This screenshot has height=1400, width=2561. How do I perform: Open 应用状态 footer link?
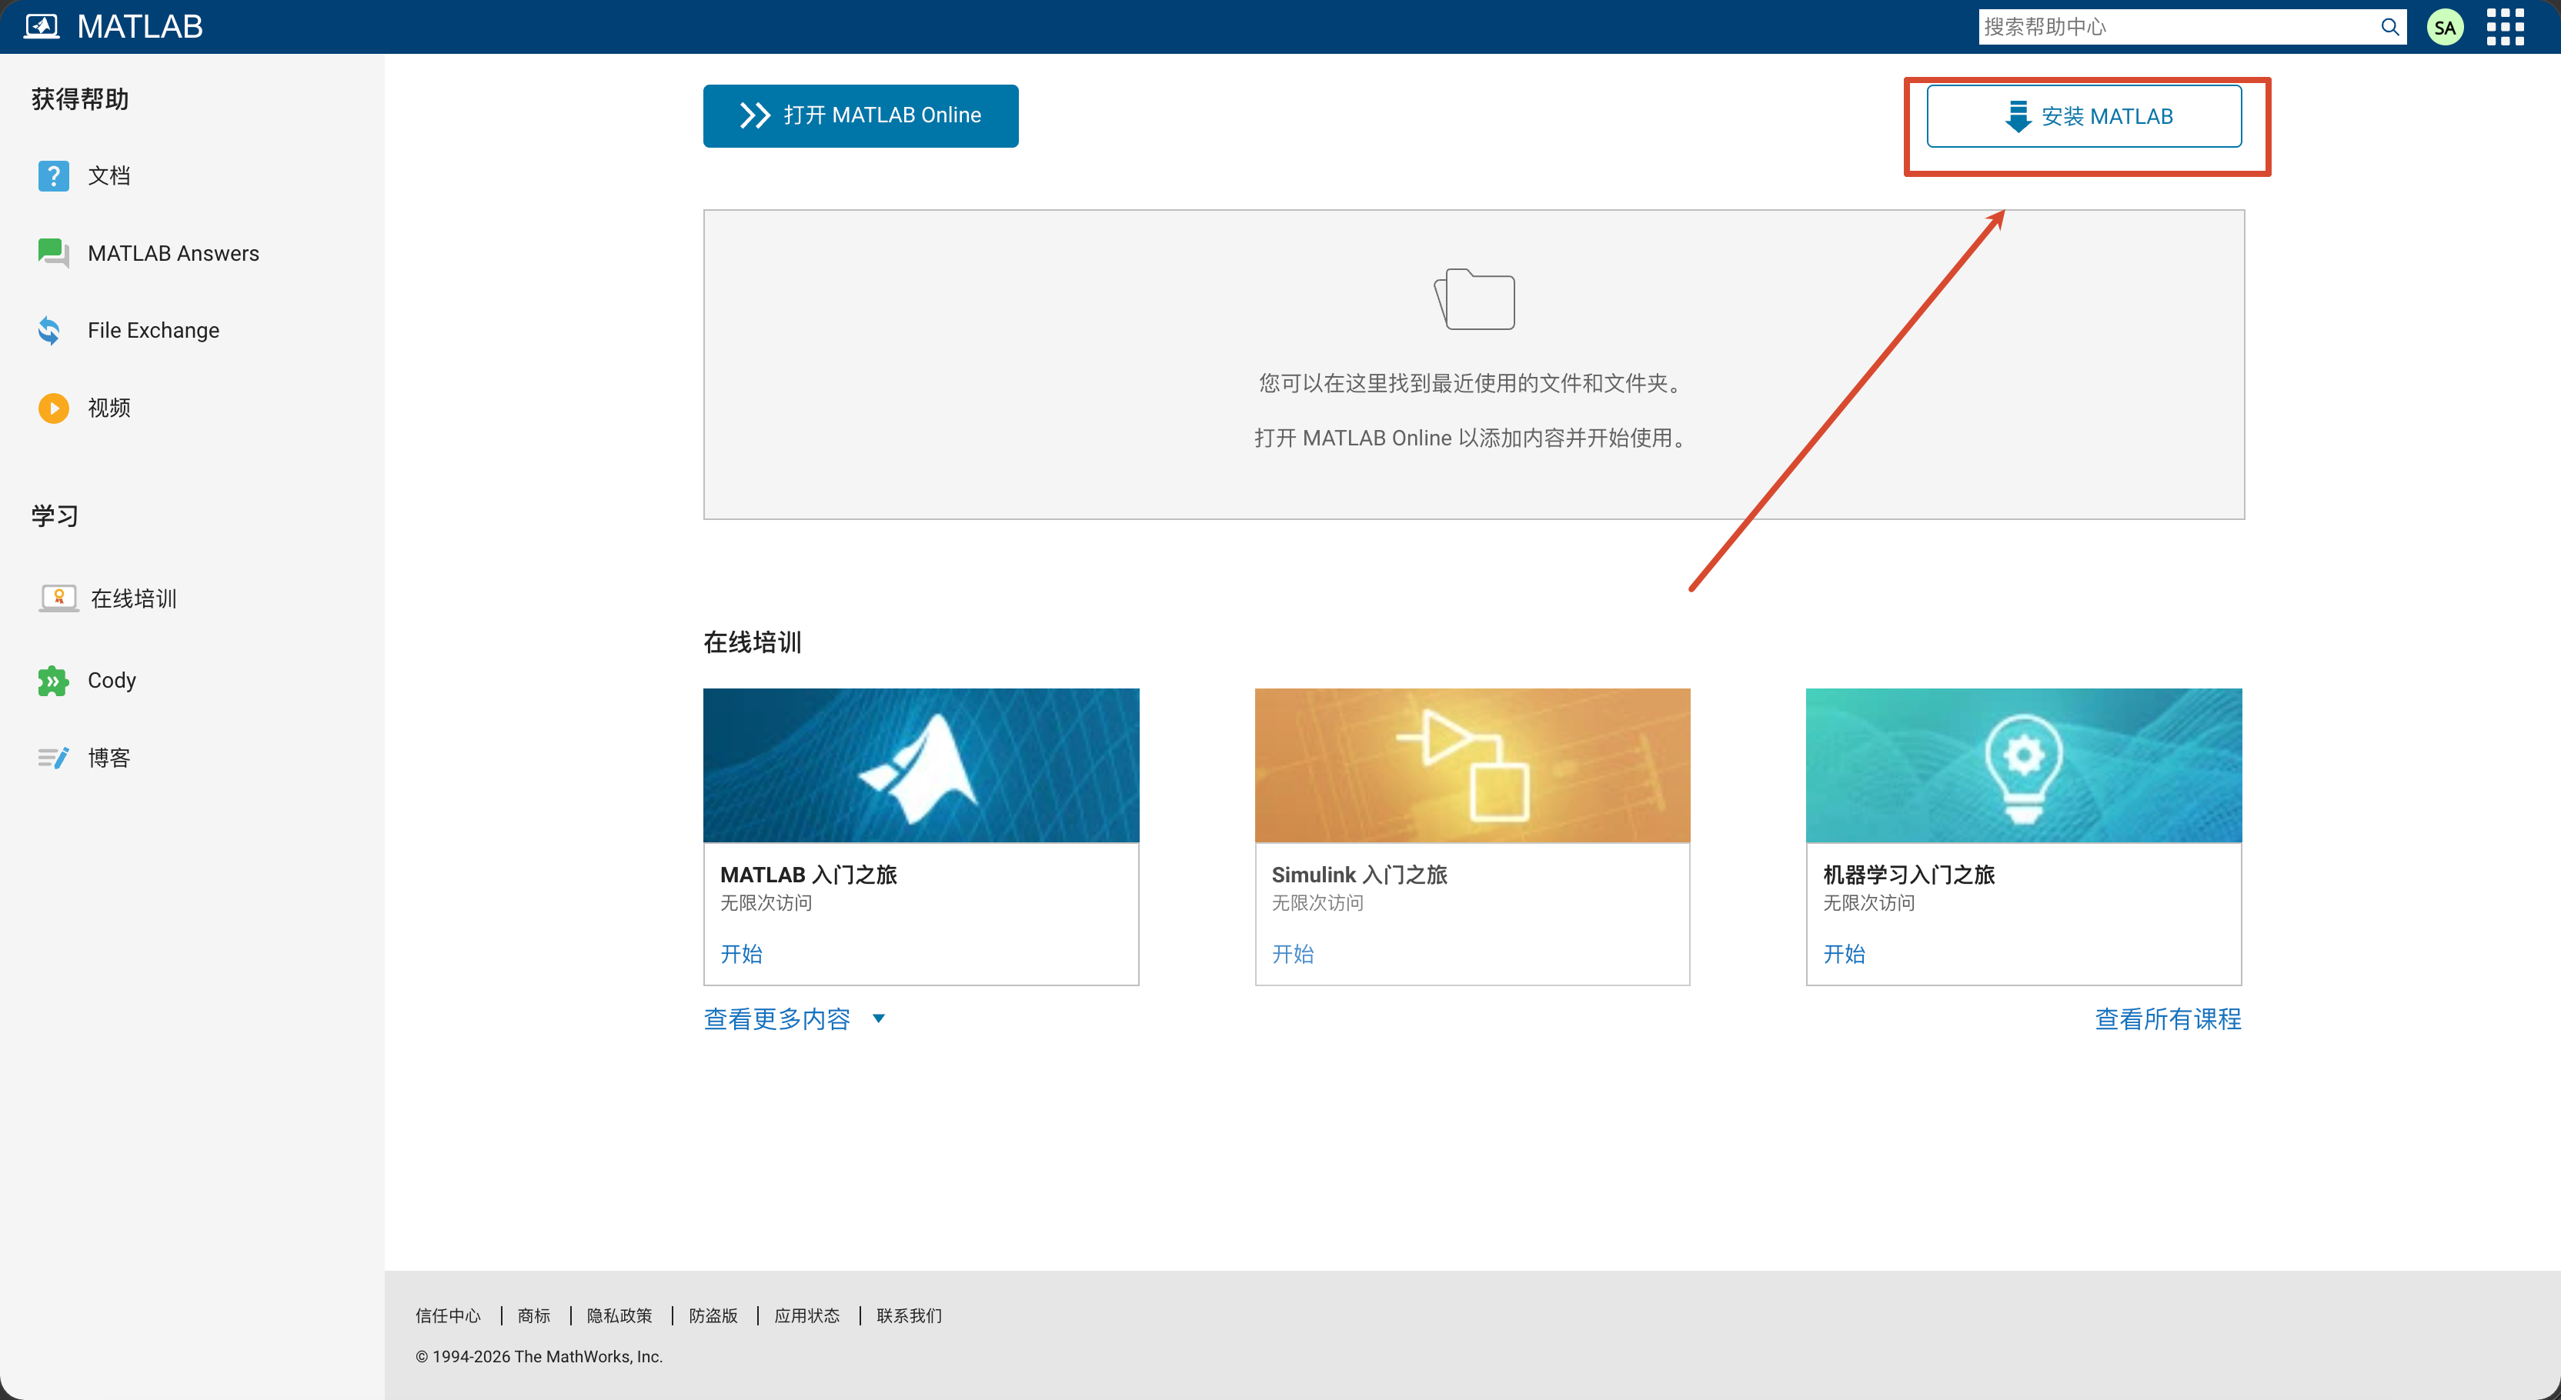pyautogui.click(x=806, y=1315)
